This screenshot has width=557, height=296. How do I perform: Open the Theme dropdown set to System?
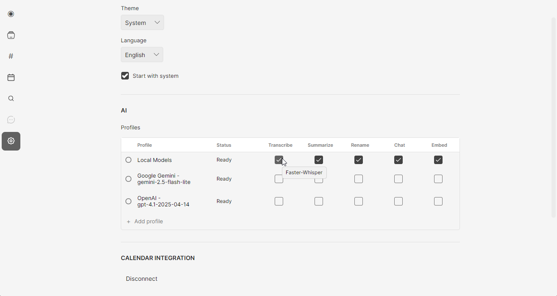coord(142,22)
